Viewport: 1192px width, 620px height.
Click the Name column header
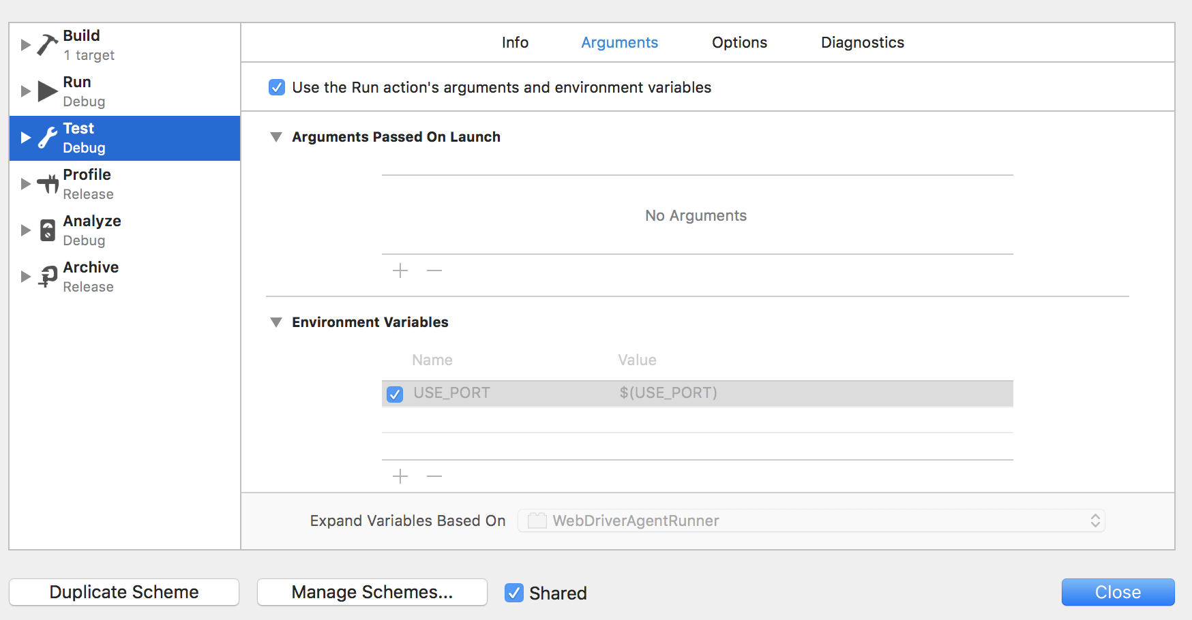click(x=432, y=360)
